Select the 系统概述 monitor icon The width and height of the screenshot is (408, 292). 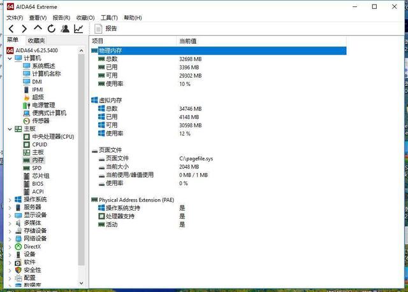point(27,66)
